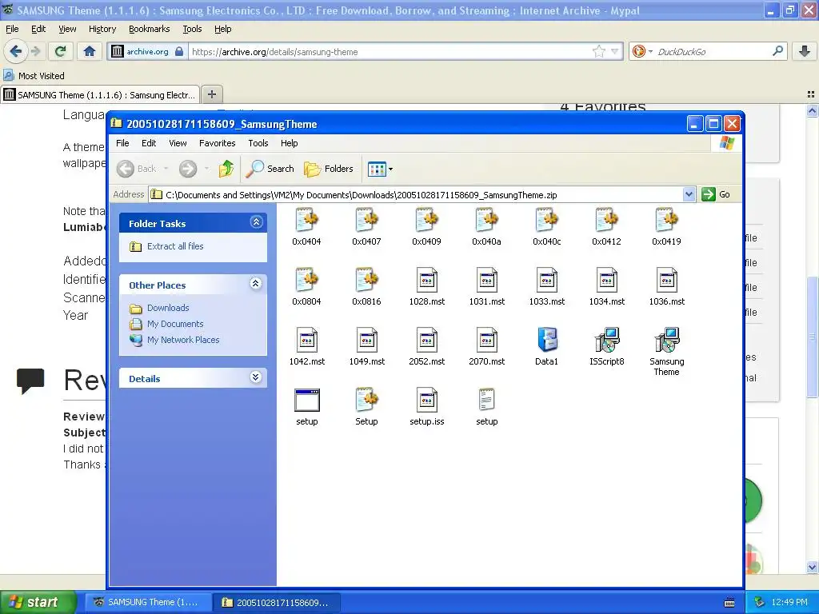Select the 0x0404 file icon

coord(306,220)
